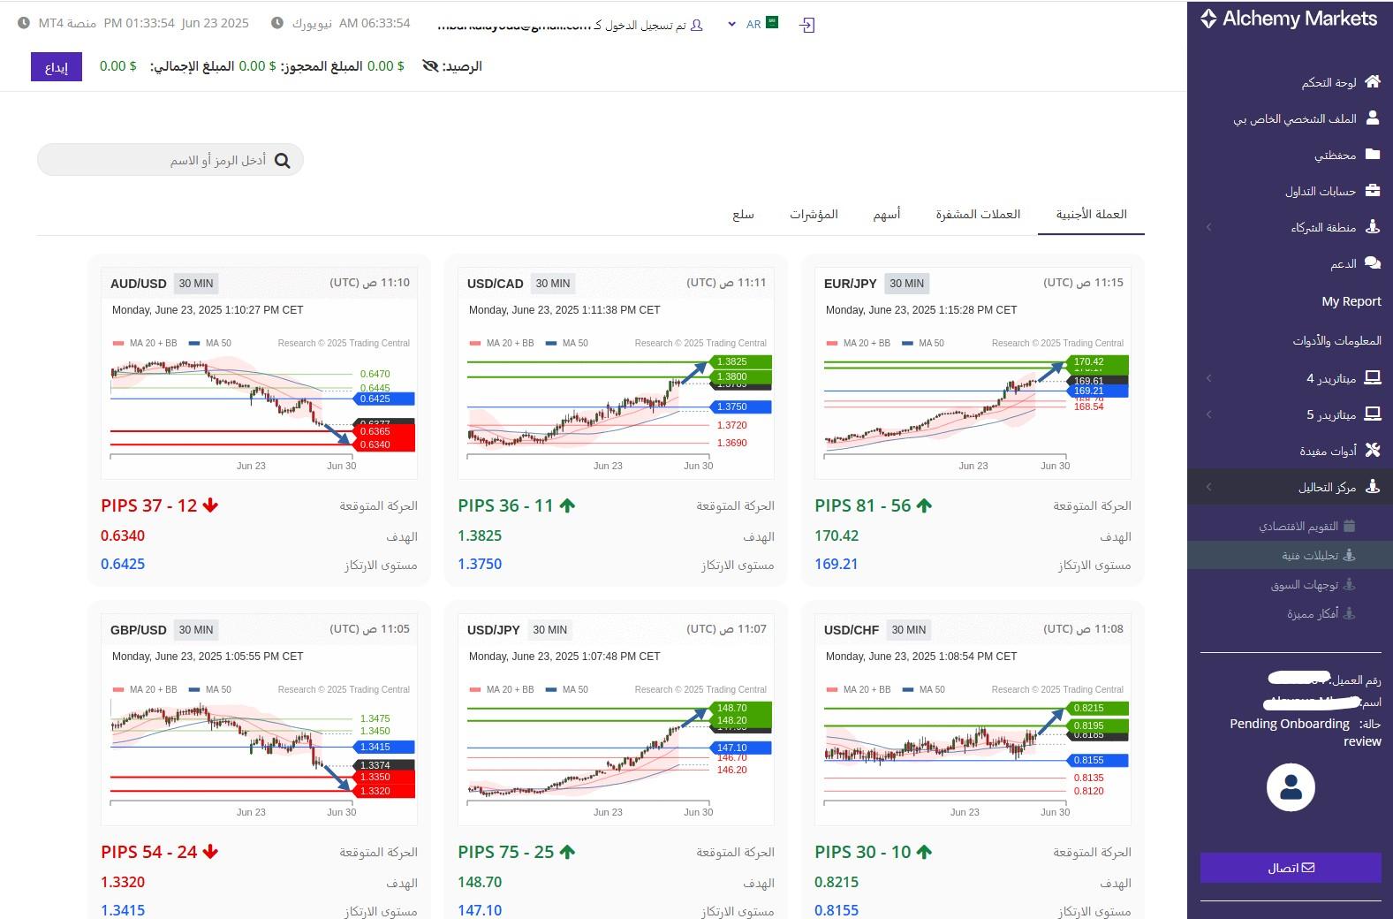Screen dimensions: 1393x919
Task: Click the purple deposit button
Action: [57, 67]
